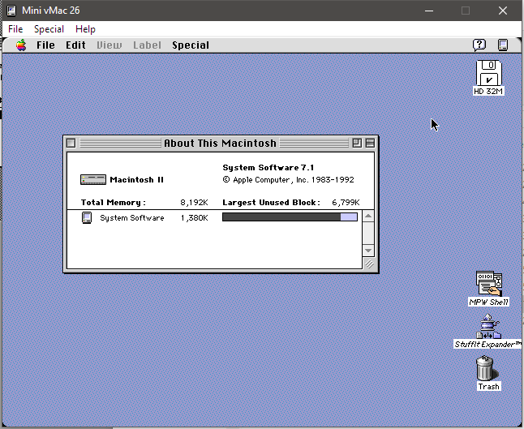Click the 'Macintosh II' model name
Viewport: 524px width, 429px height.
tap(137, 180)
